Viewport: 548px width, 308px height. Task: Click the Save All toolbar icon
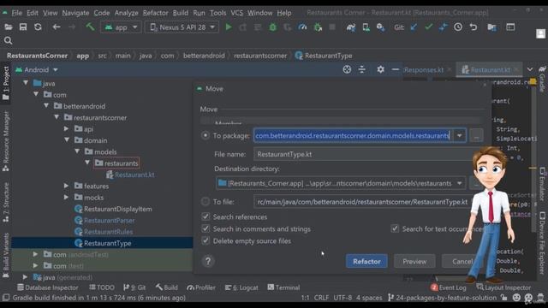[x=23, y=27]
